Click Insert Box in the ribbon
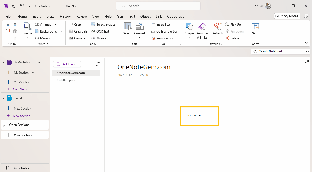The width and height of the screenshot is (312, 172). (161, 25)
